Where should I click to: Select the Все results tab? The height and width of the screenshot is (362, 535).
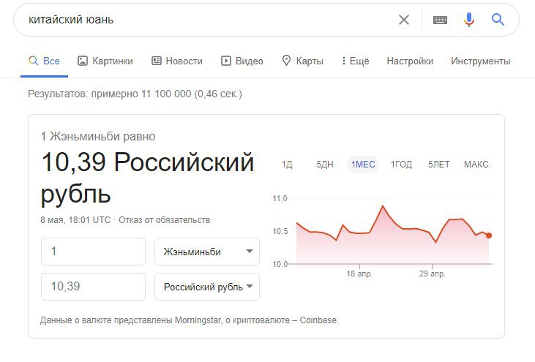[x=44, y=61]
